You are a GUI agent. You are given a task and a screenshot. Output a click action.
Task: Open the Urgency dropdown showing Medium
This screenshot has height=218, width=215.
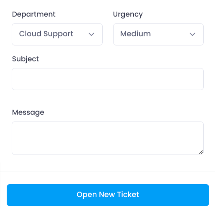158,34
